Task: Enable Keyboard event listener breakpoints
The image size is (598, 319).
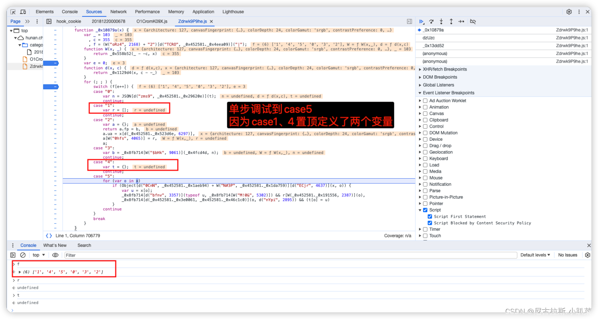Action: pos(425,158)
